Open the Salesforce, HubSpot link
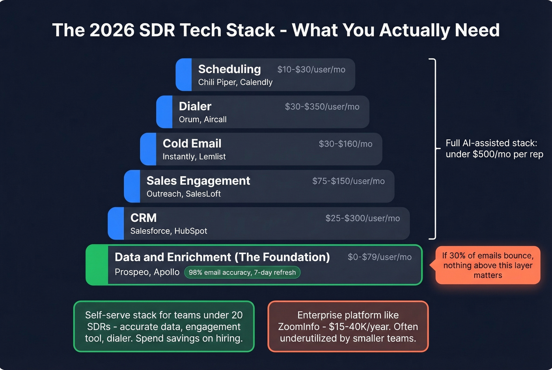552x370 pixels. tap(169, 231)
